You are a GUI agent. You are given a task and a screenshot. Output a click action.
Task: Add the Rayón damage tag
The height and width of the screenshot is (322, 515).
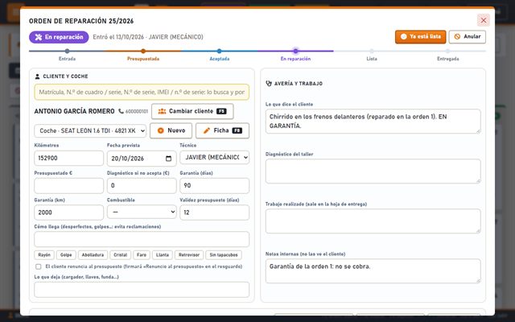(44, 255)
